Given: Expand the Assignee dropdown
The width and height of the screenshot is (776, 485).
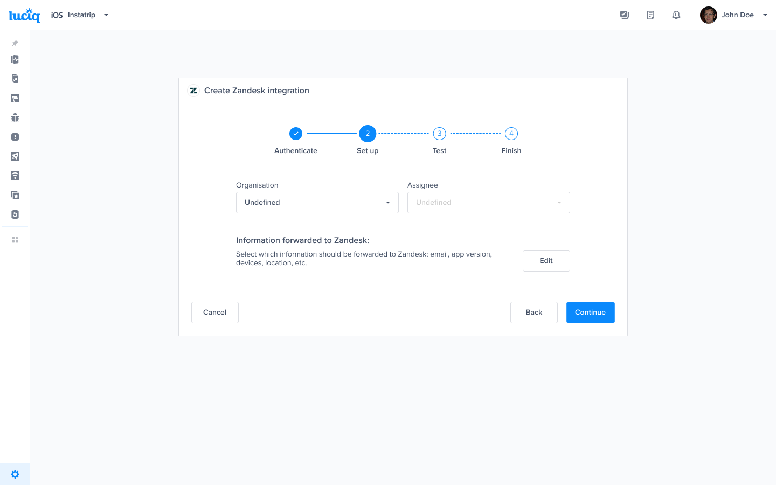Looking at the screenshot, I should [488, 202].
